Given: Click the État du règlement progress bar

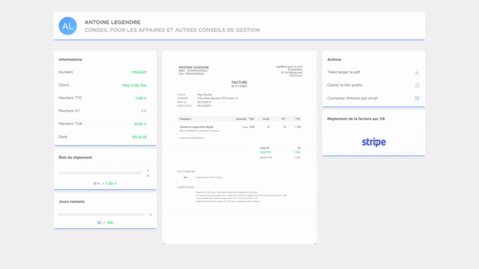Looking at the screenshot, I should (x=100, y=173).
